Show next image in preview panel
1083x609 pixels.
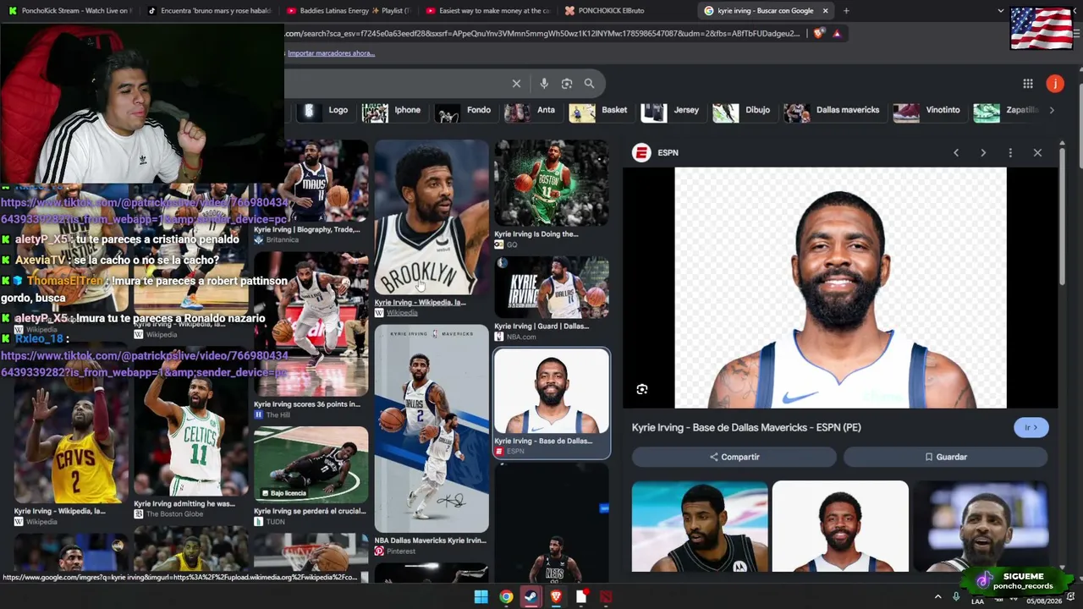983,153
